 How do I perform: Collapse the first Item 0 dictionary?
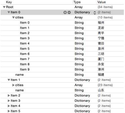tap(9, 12)
